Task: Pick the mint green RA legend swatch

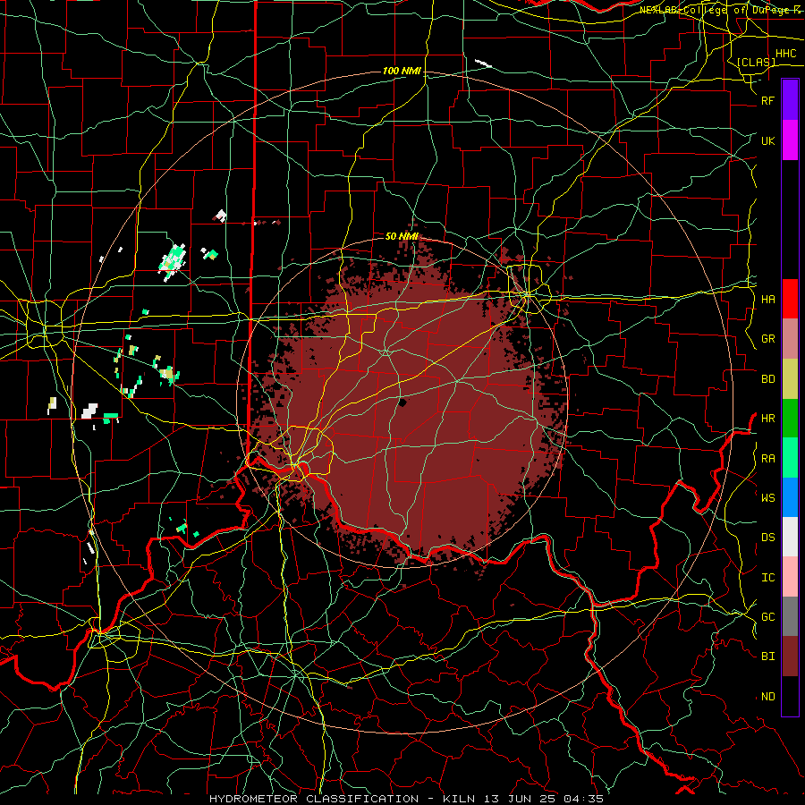Action: (790, 458)
